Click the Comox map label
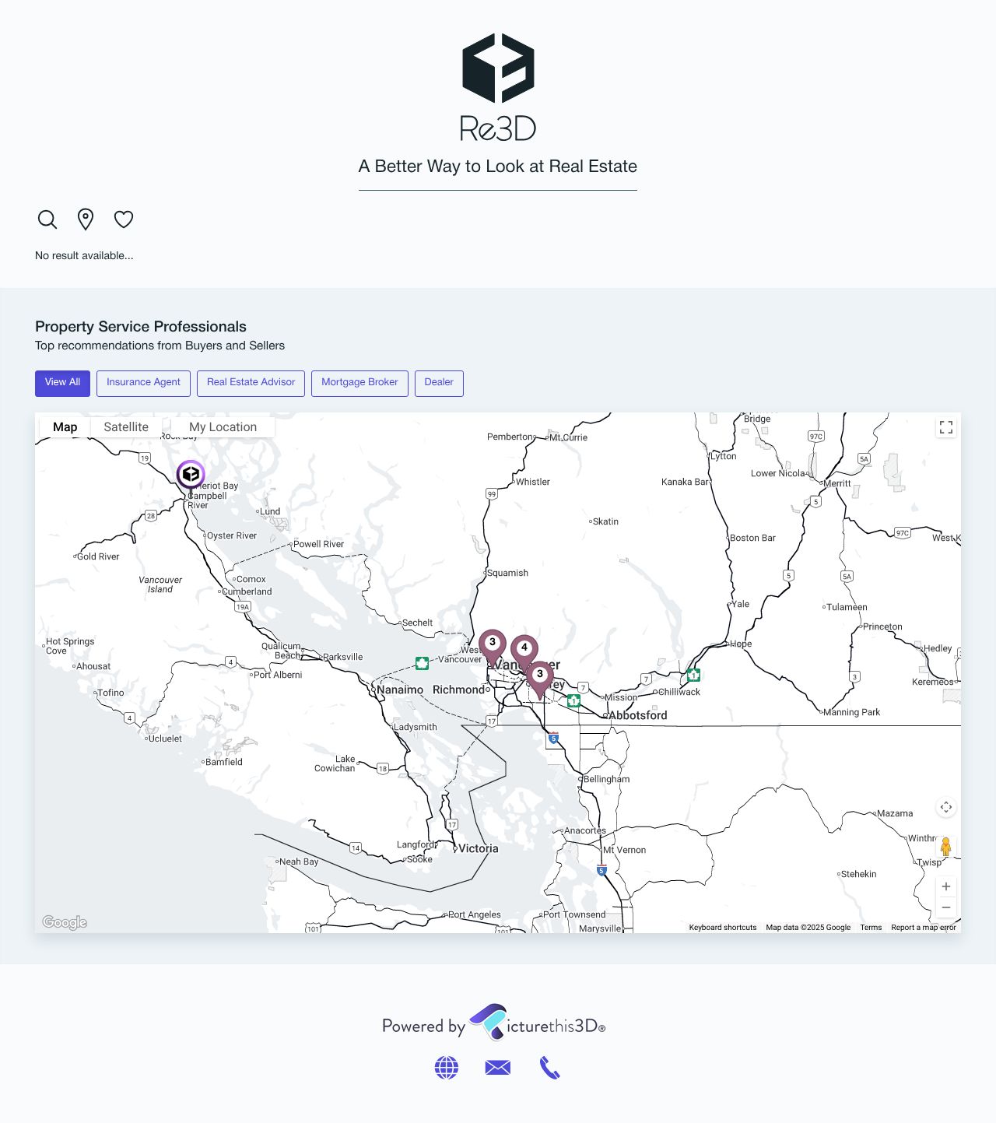 pyautogui.click(x=251, y=579)
